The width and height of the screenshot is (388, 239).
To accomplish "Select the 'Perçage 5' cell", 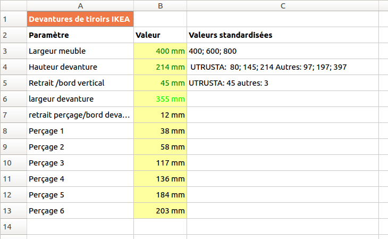I will pyautogui.click(x=80, y=195).
